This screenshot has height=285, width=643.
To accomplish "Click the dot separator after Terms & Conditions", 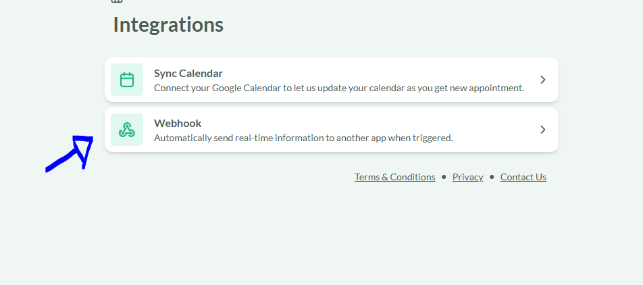I will pos(444,177).
